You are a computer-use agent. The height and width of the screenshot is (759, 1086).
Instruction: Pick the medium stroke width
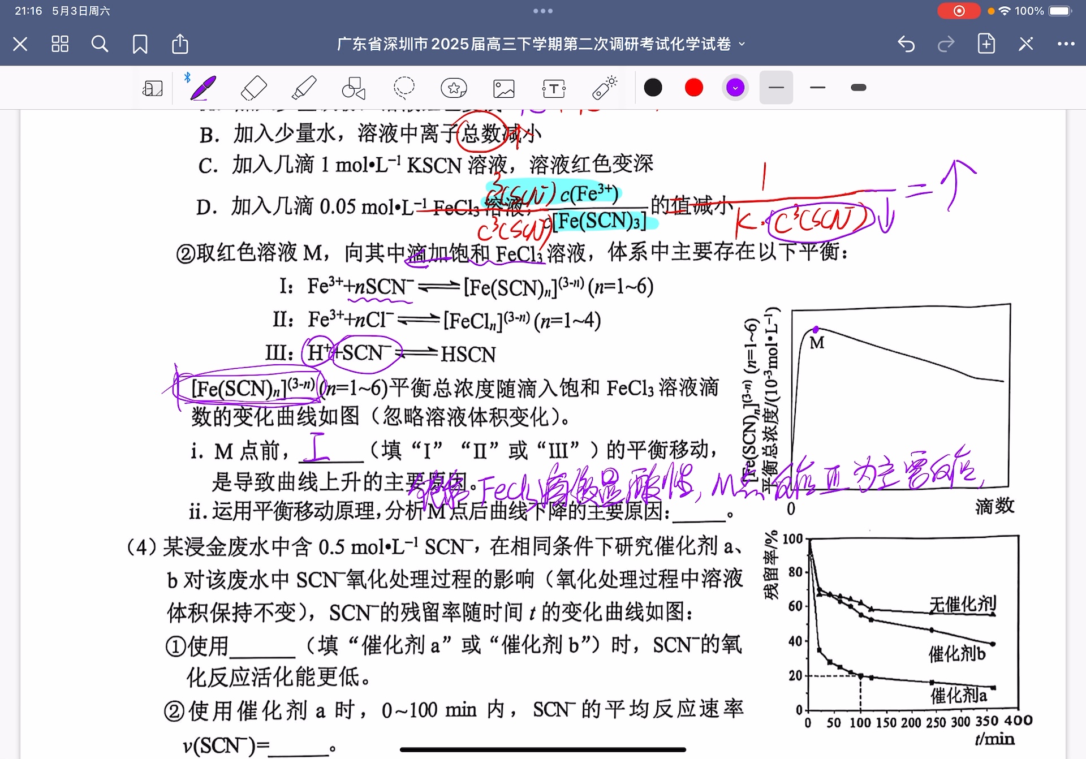pos(817,88)
